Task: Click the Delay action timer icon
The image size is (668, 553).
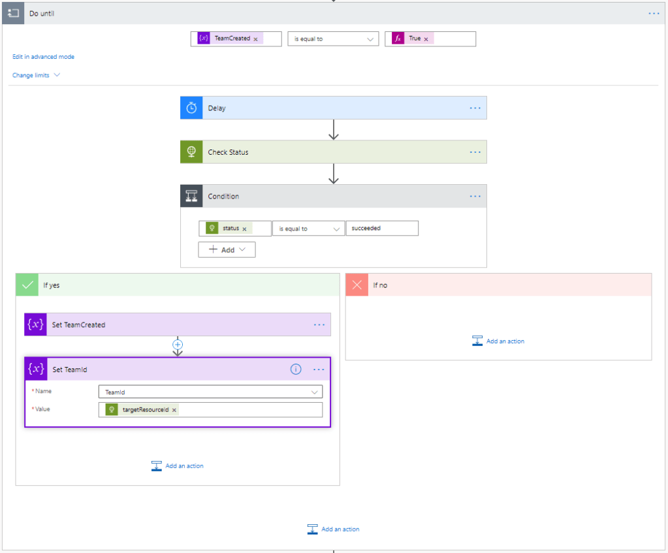Action: [x=191, y=108]
